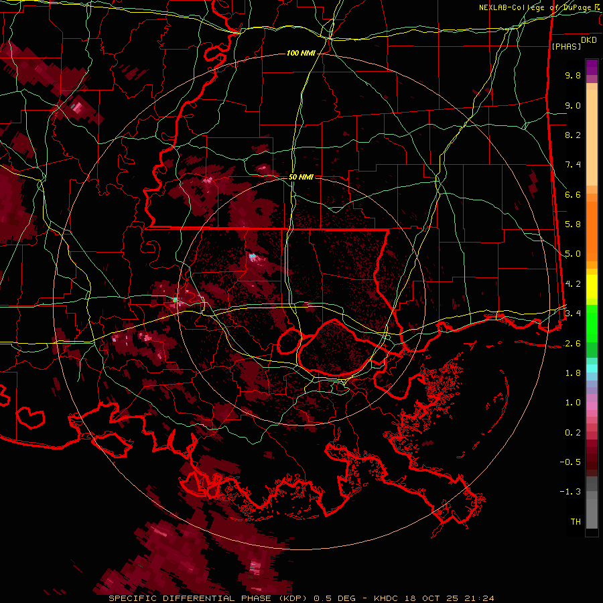Click the 9.8 scale value
The width and height of the screenshot is (603, 603).
tap(573, 75)
